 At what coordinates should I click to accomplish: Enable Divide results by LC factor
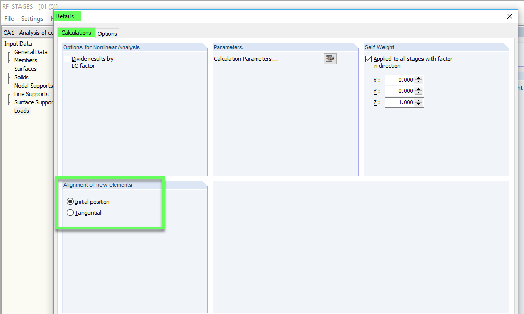pyautogui.click(x=67, y=59)
